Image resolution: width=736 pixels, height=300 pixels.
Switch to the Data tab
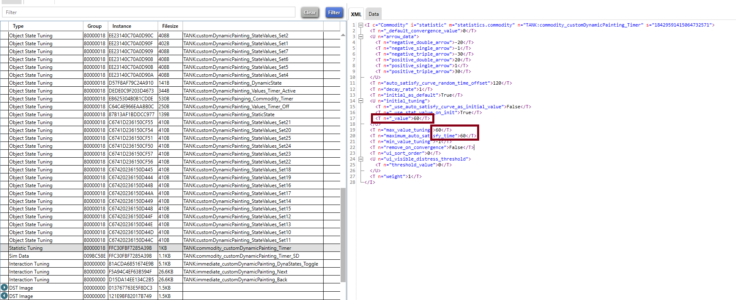(373, 14)
